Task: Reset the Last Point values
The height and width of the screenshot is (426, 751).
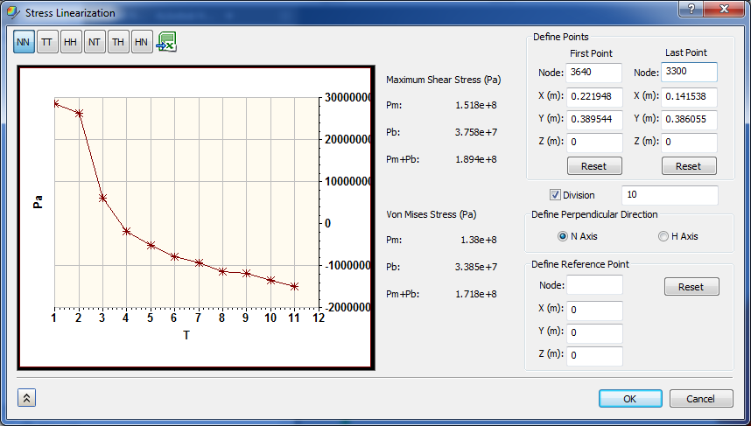Action: (688, 166)
